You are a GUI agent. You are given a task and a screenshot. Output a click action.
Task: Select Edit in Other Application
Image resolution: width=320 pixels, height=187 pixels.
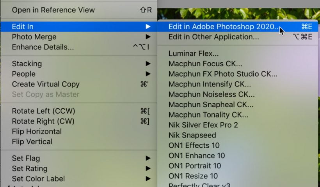[238, 37]
